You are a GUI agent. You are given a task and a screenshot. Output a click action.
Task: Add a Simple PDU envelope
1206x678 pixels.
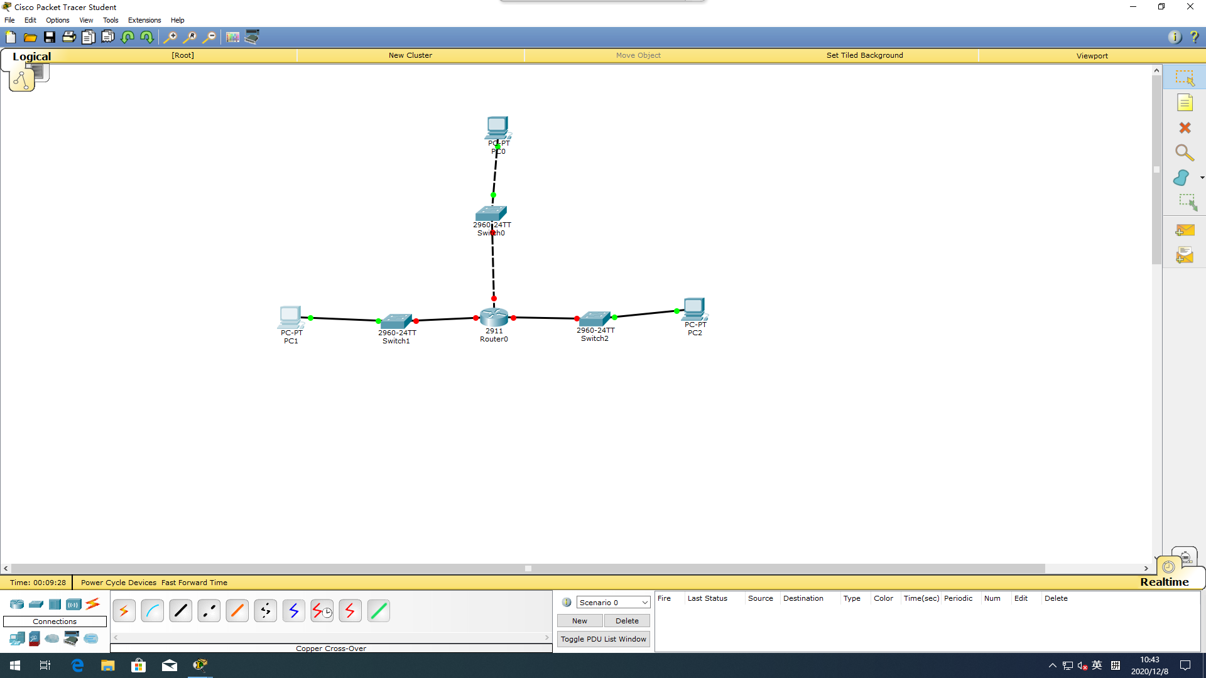[1185, 230]
